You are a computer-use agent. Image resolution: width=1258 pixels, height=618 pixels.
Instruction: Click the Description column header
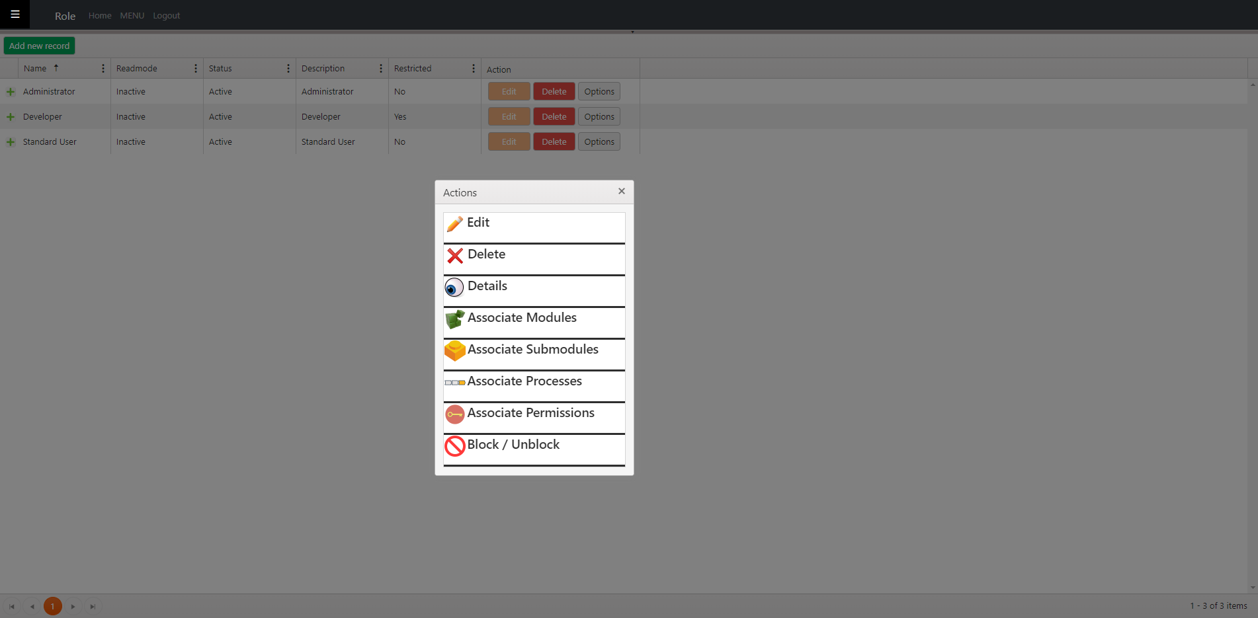(323, 69)
